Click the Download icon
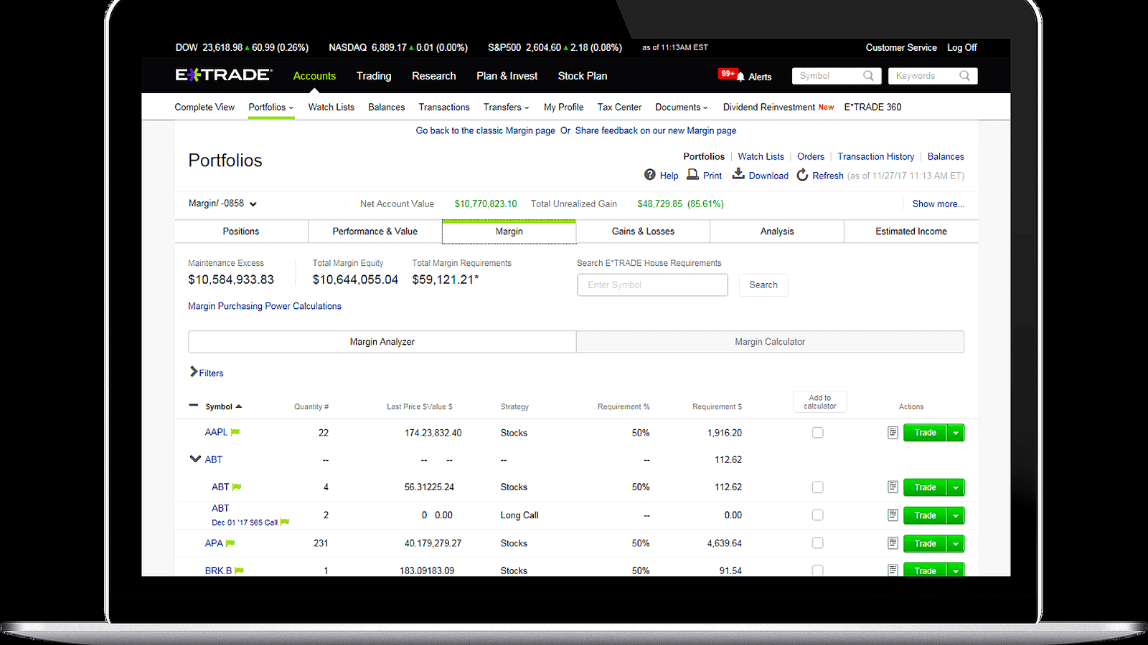Viewport: 1148px width, 645px height. coord(738,175)
